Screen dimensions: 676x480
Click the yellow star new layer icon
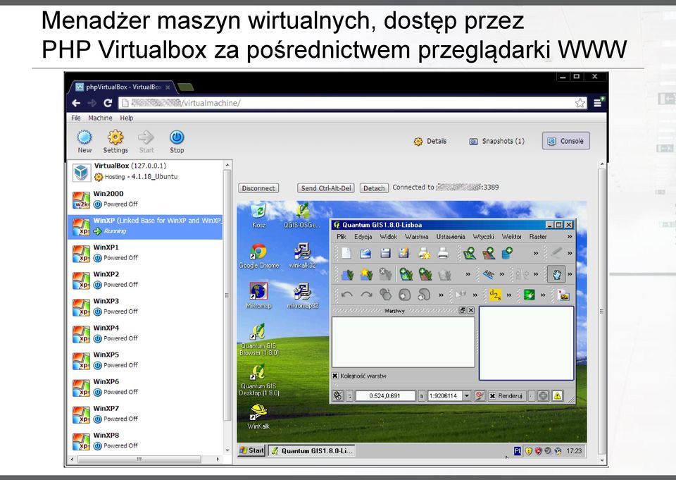(x=365, y=274)
